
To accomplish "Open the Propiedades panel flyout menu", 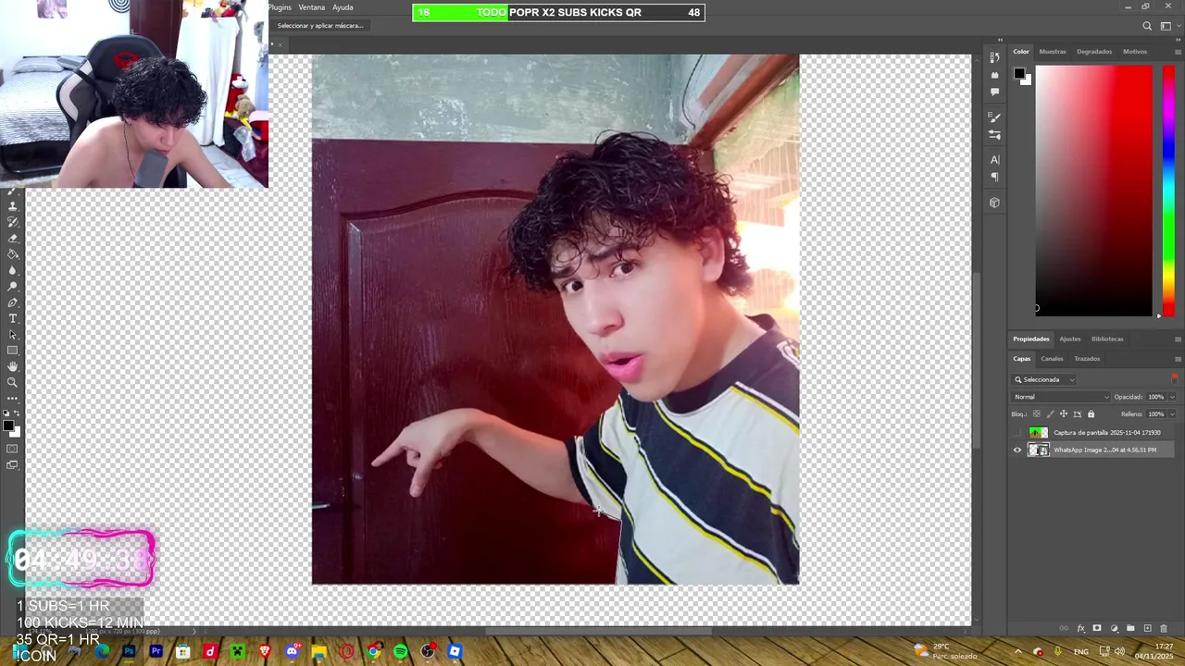I will (1178, 339).
